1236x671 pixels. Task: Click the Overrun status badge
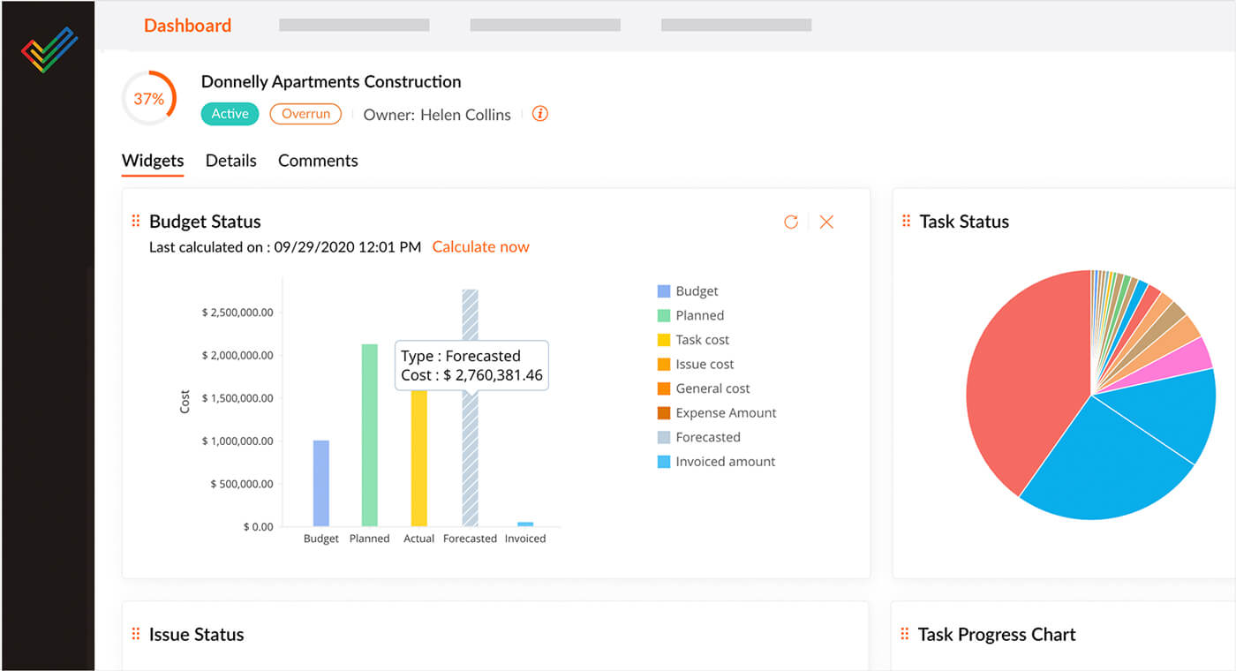(305, 114)
